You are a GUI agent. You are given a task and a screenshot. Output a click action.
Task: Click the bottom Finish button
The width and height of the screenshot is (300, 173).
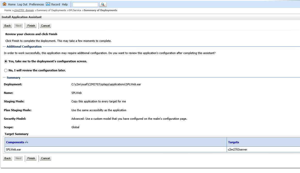[x=31, y=159]
